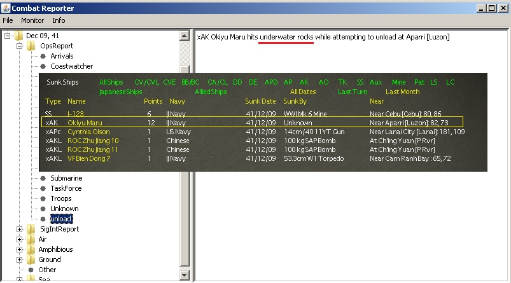Show sunk ships for Last Month
Viewport: 511px width, 283px height.
click(402, 92)
